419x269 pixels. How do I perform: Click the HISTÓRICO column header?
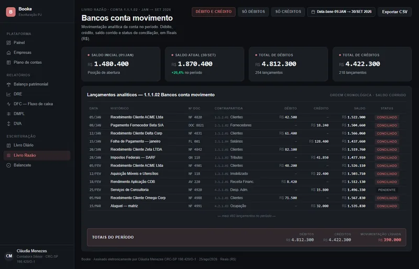[x=119, y=108]
